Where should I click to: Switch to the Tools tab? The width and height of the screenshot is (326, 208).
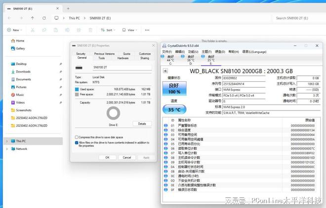pyautogui.click(x=102, y=58)
